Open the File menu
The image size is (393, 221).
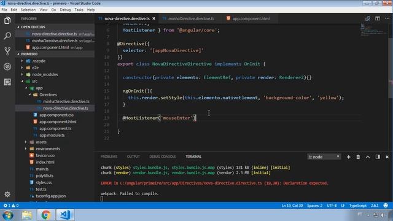pos(4,10)
